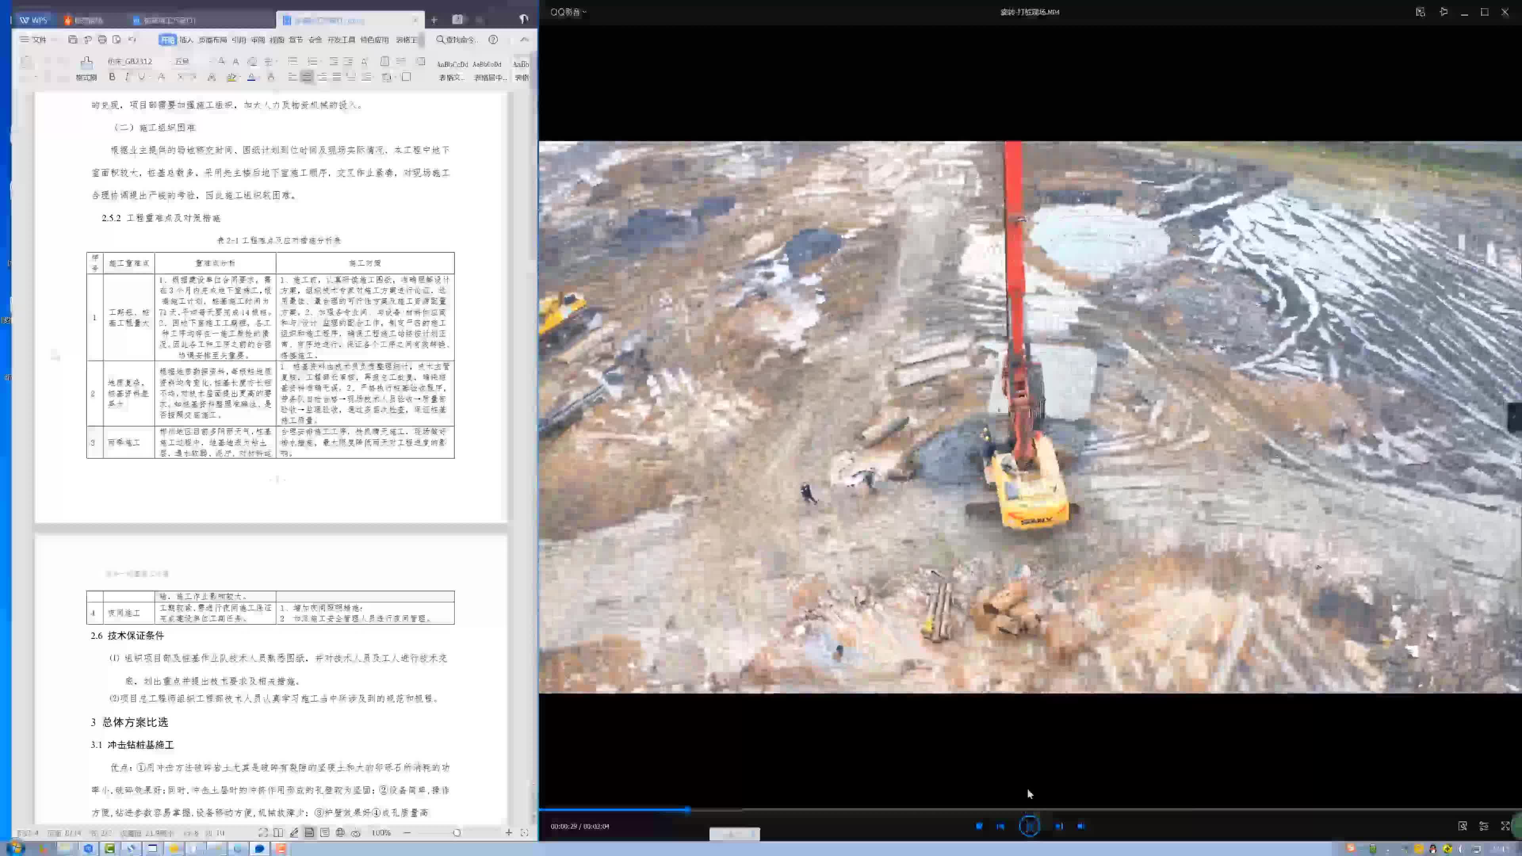Toggle fullscreen in QQ影音 player
The image size is (1522, 856).
pyautogui.click(x=1505, y=826)
